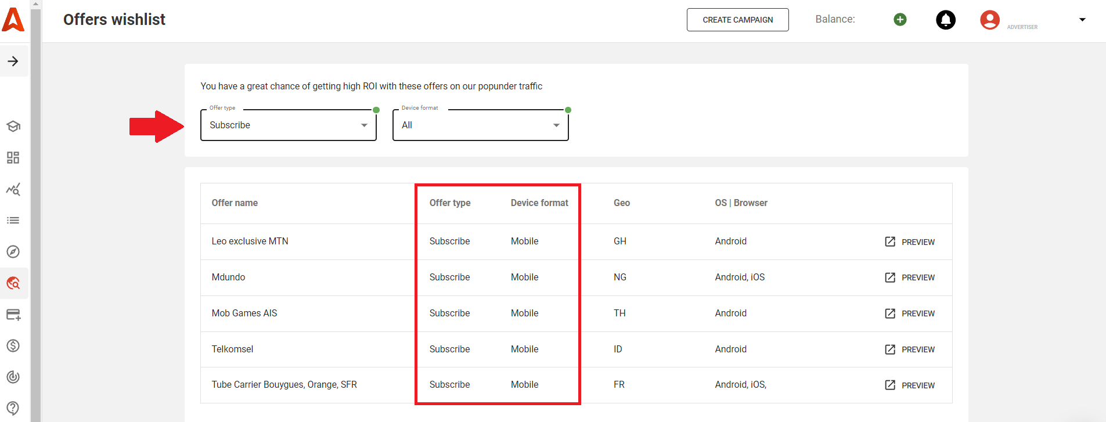Select the Mob Games AIS offer name

(244, 313)
